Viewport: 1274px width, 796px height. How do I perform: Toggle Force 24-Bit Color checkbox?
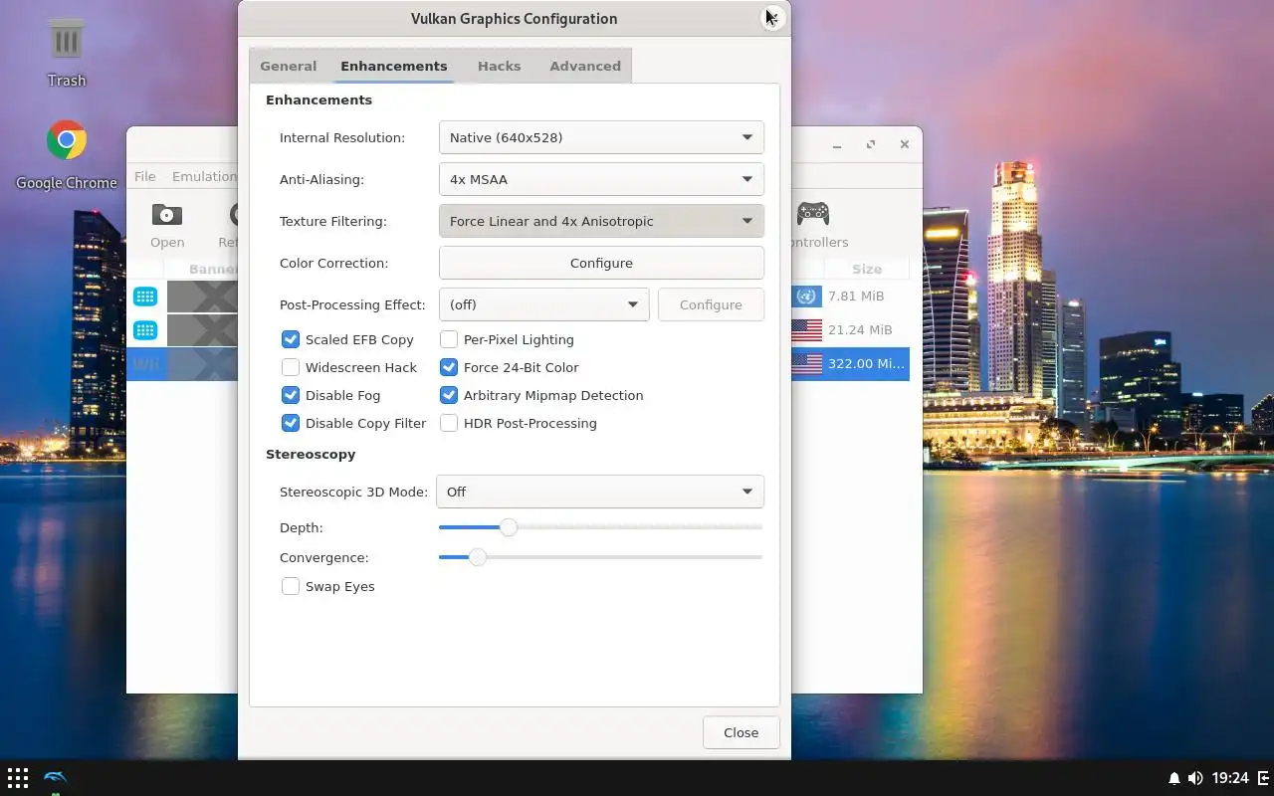point(448,367)
